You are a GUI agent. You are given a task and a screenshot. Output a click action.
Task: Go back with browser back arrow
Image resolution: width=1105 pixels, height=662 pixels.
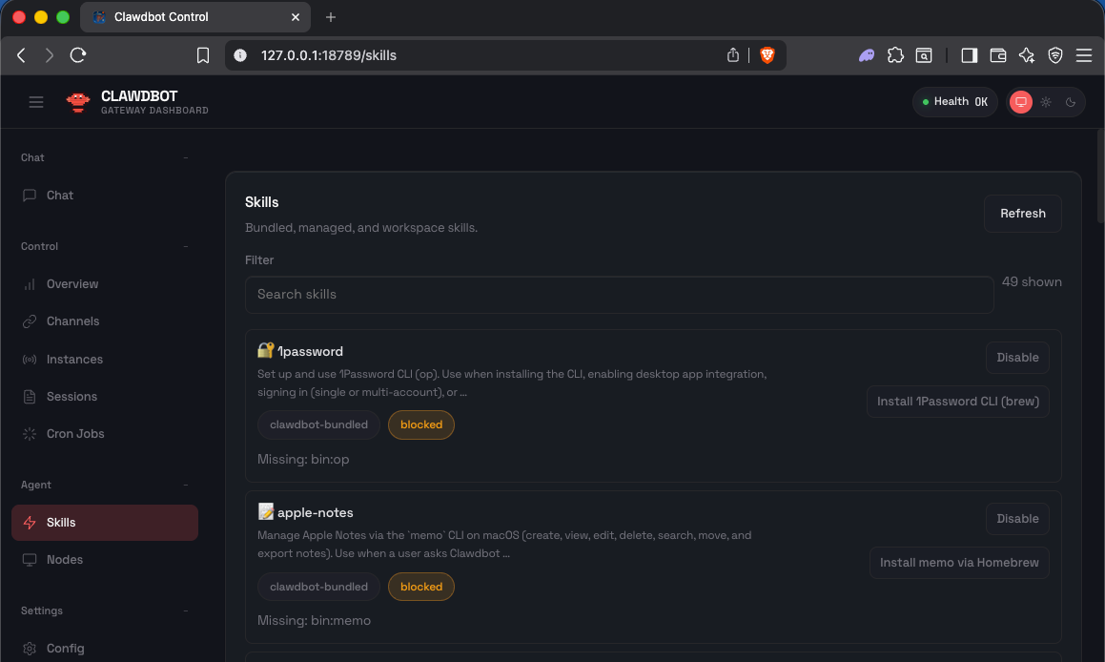21,55
